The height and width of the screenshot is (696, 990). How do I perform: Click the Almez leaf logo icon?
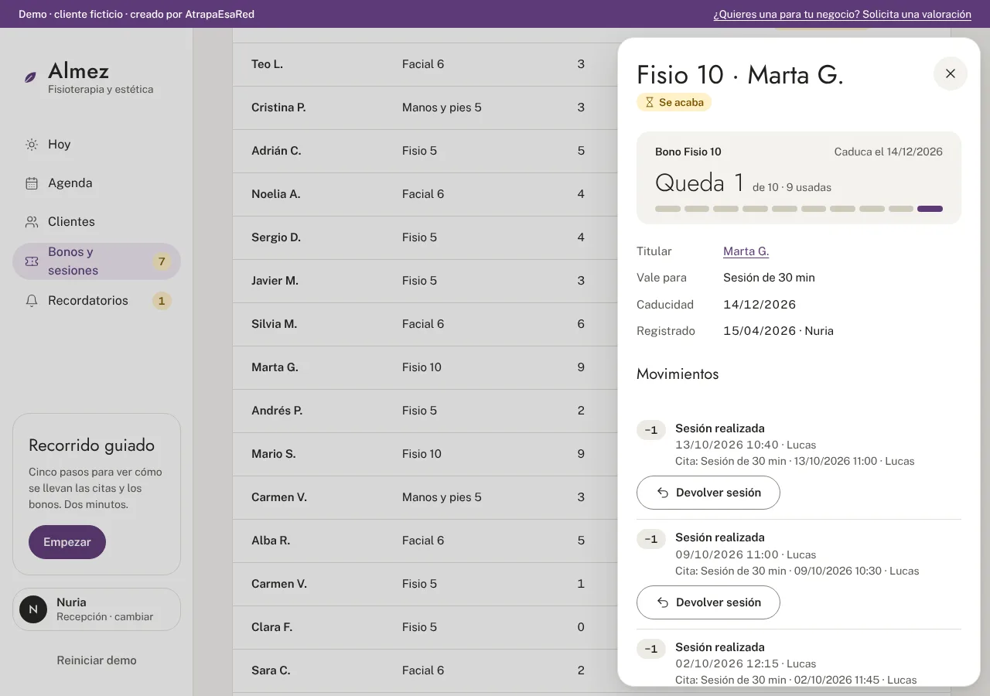point(30,77)
